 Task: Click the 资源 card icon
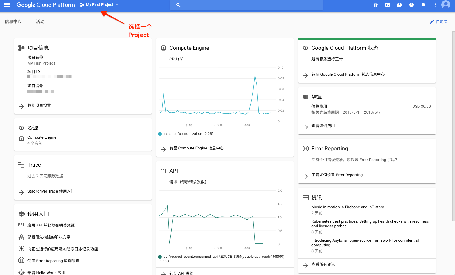[x=21, y=128]
